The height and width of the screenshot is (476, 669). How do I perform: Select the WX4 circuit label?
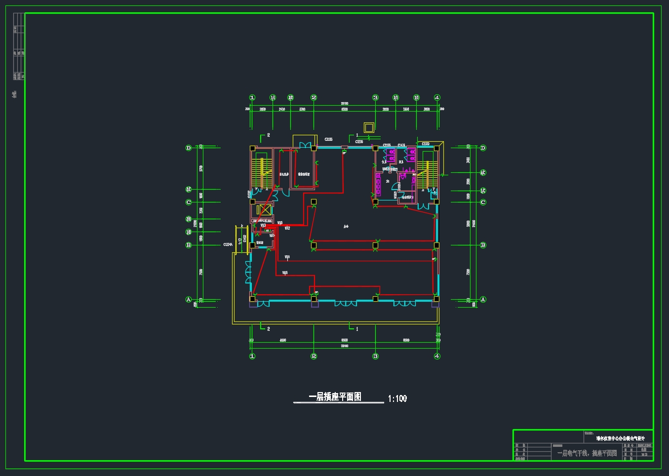[287, 257]
